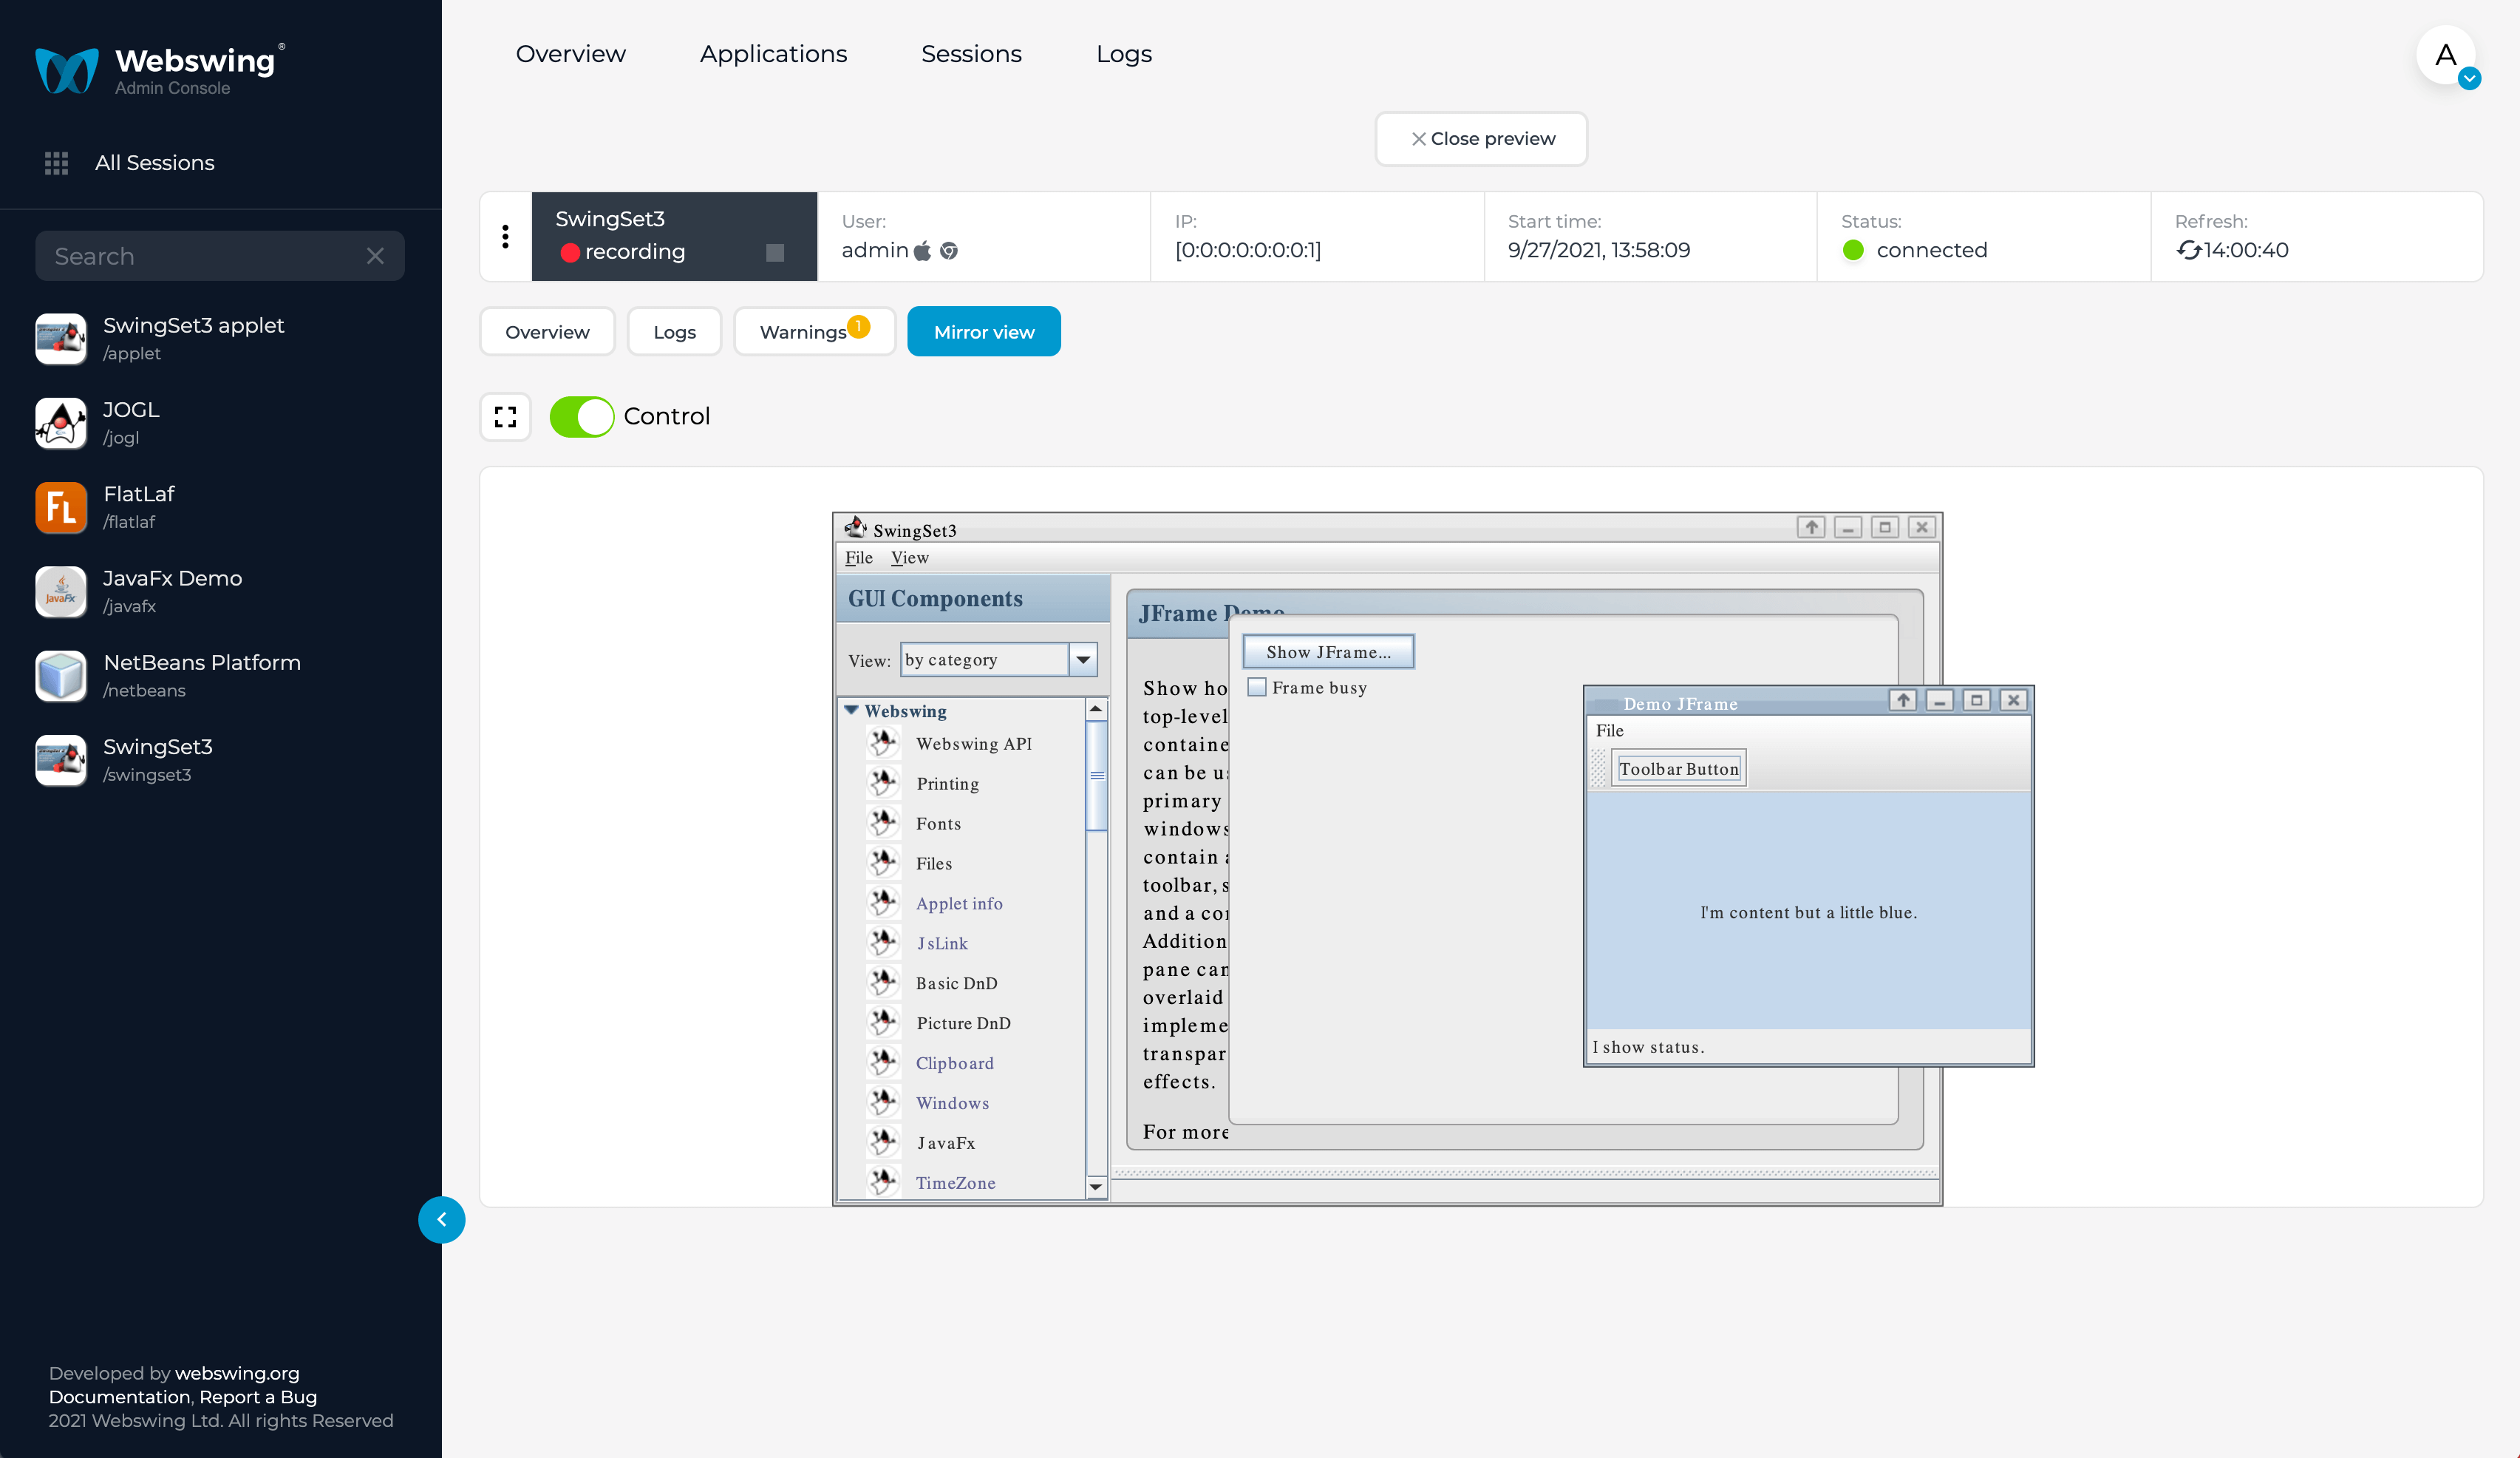Click the Fonts demo icon
This screenshot has height=1458, width=2520.
pos(883,824)
